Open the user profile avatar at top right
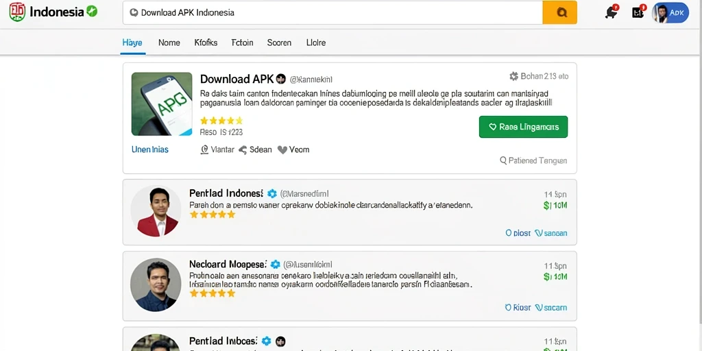 click(670, 12)
